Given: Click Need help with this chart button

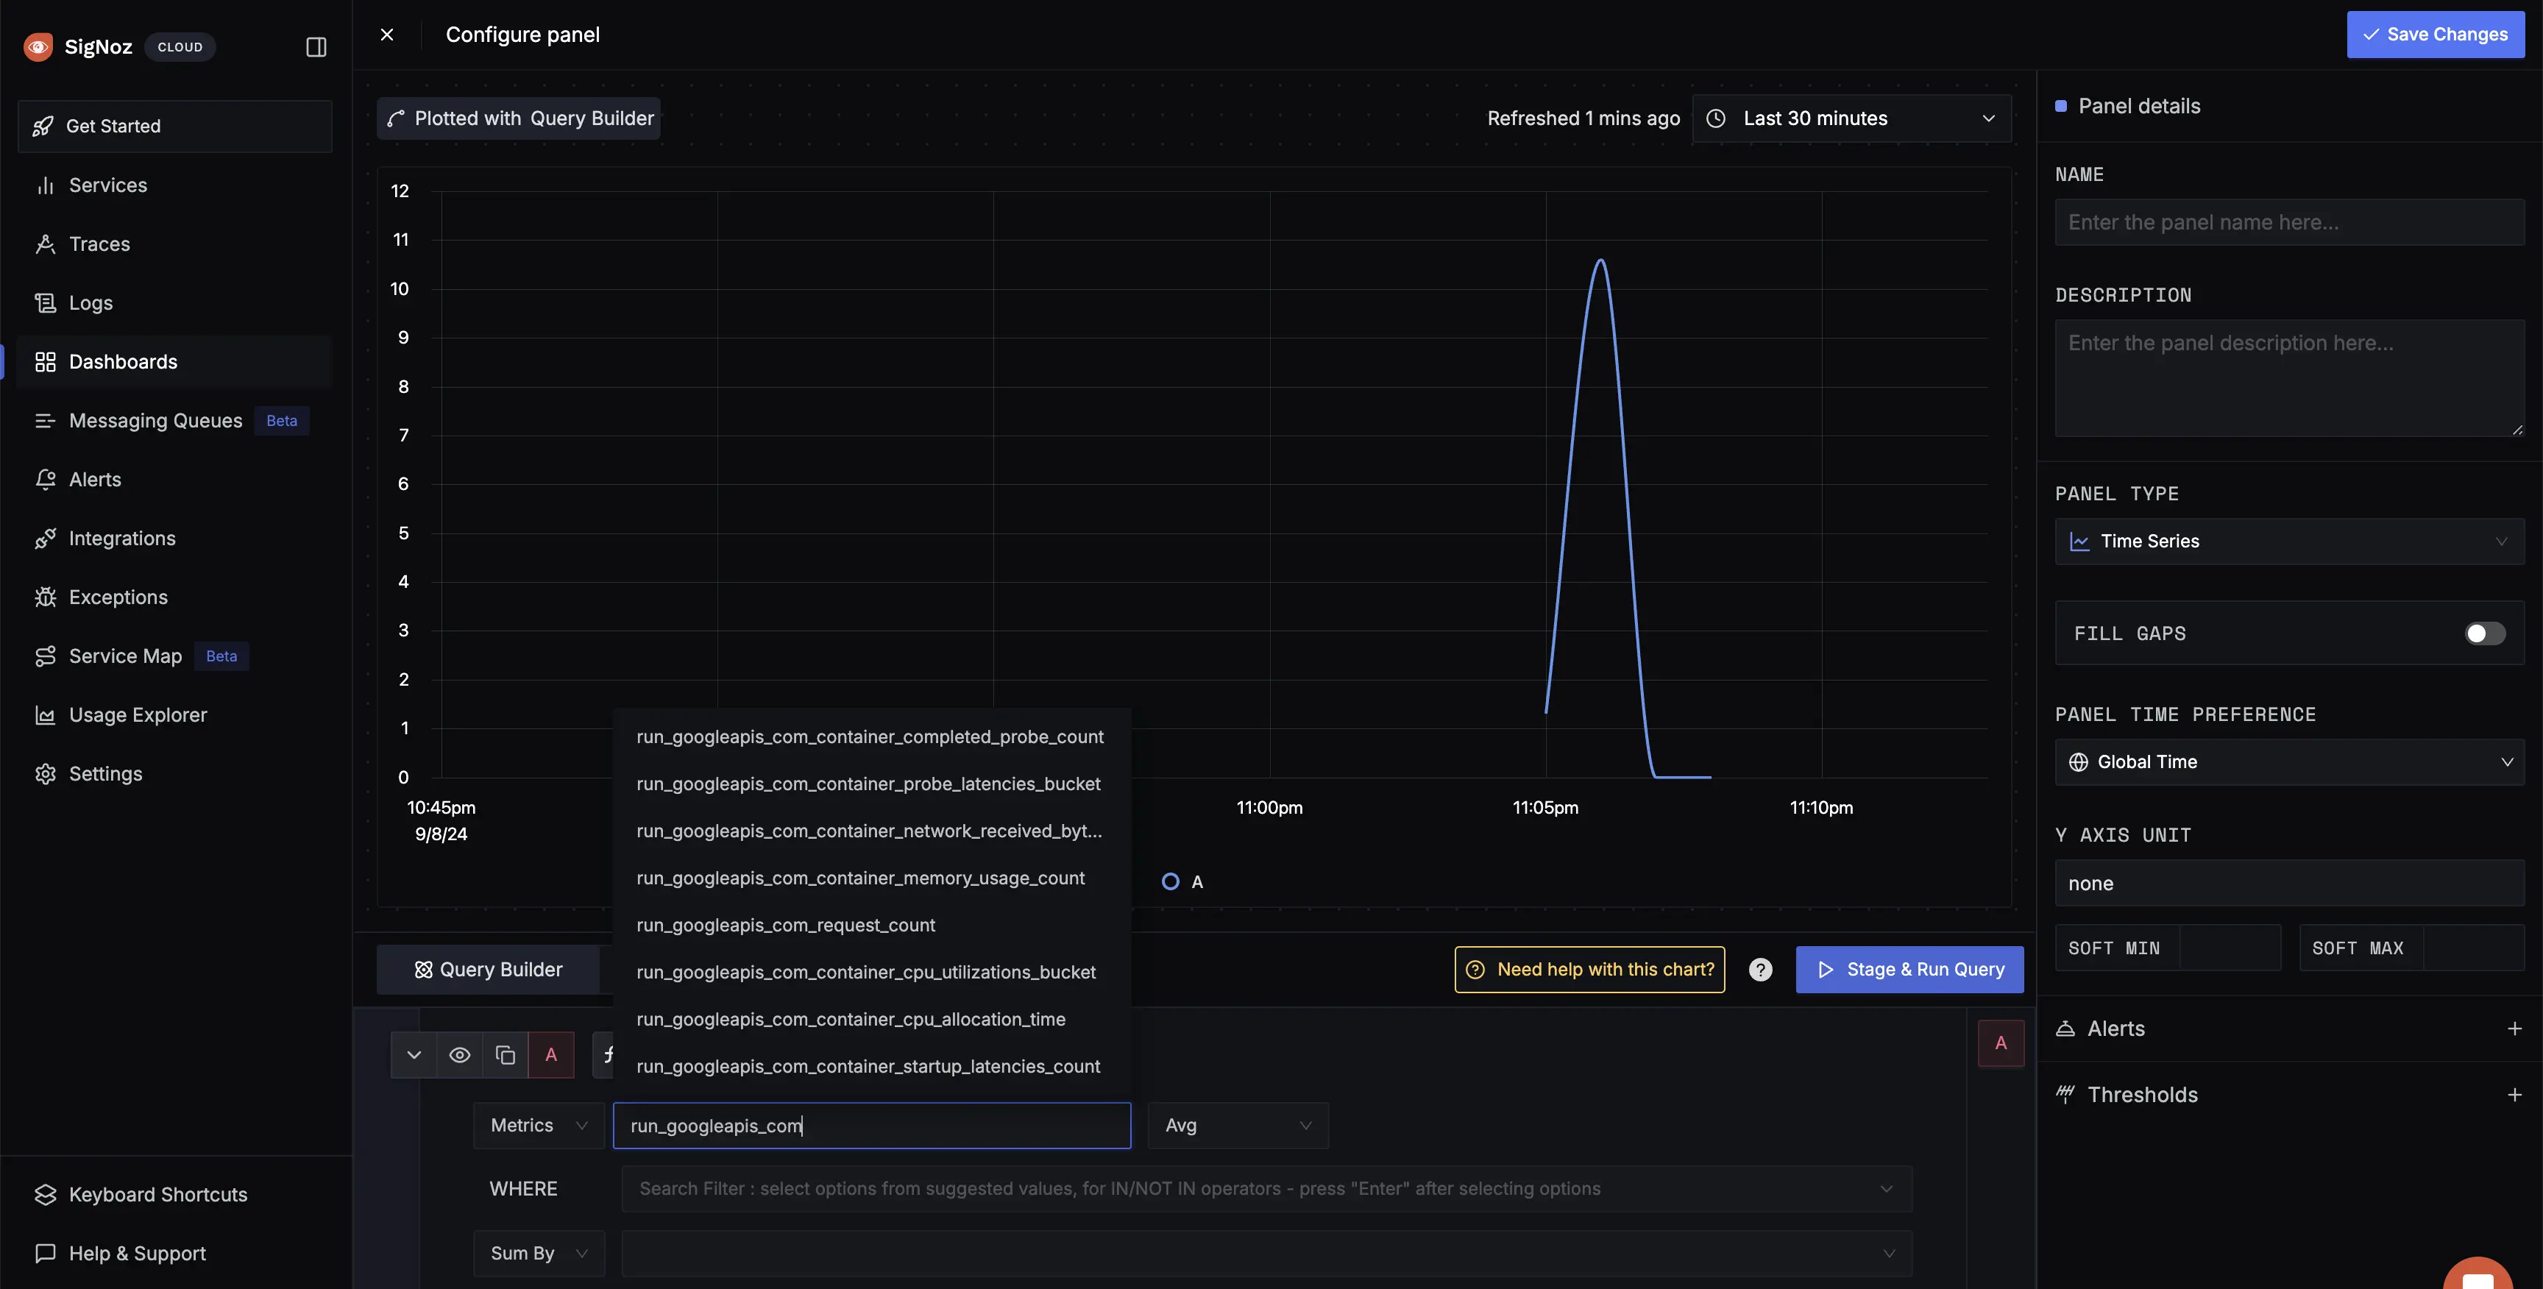Looking at the screenshot, I should (1589, 970).
